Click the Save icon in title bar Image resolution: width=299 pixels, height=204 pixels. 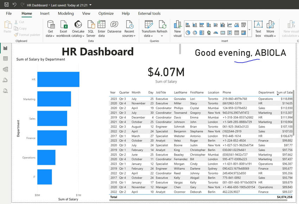pos(6,5)
